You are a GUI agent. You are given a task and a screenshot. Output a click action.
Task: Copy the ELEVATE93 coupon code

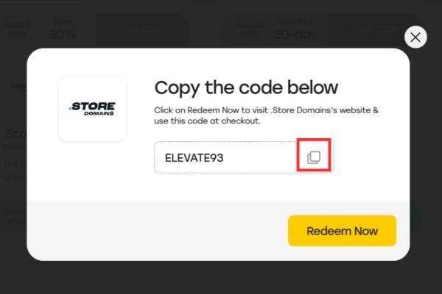tap(314, 157)
